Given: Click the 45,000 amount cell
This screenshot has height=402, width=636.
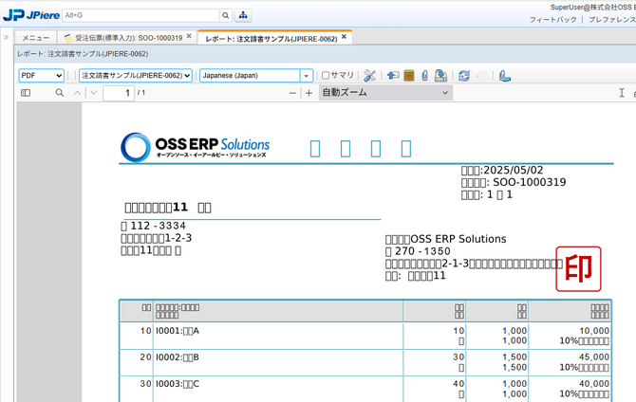Looking at the screenshot, I should pyautogui.click(x=594, y=357).
